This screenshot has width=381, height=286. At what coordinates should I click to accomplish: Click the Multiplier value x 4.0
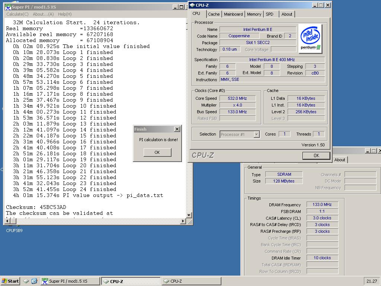[237, 105]
